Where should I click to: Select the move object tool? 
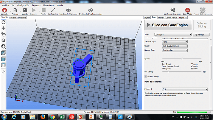click(x=3, y=34)
